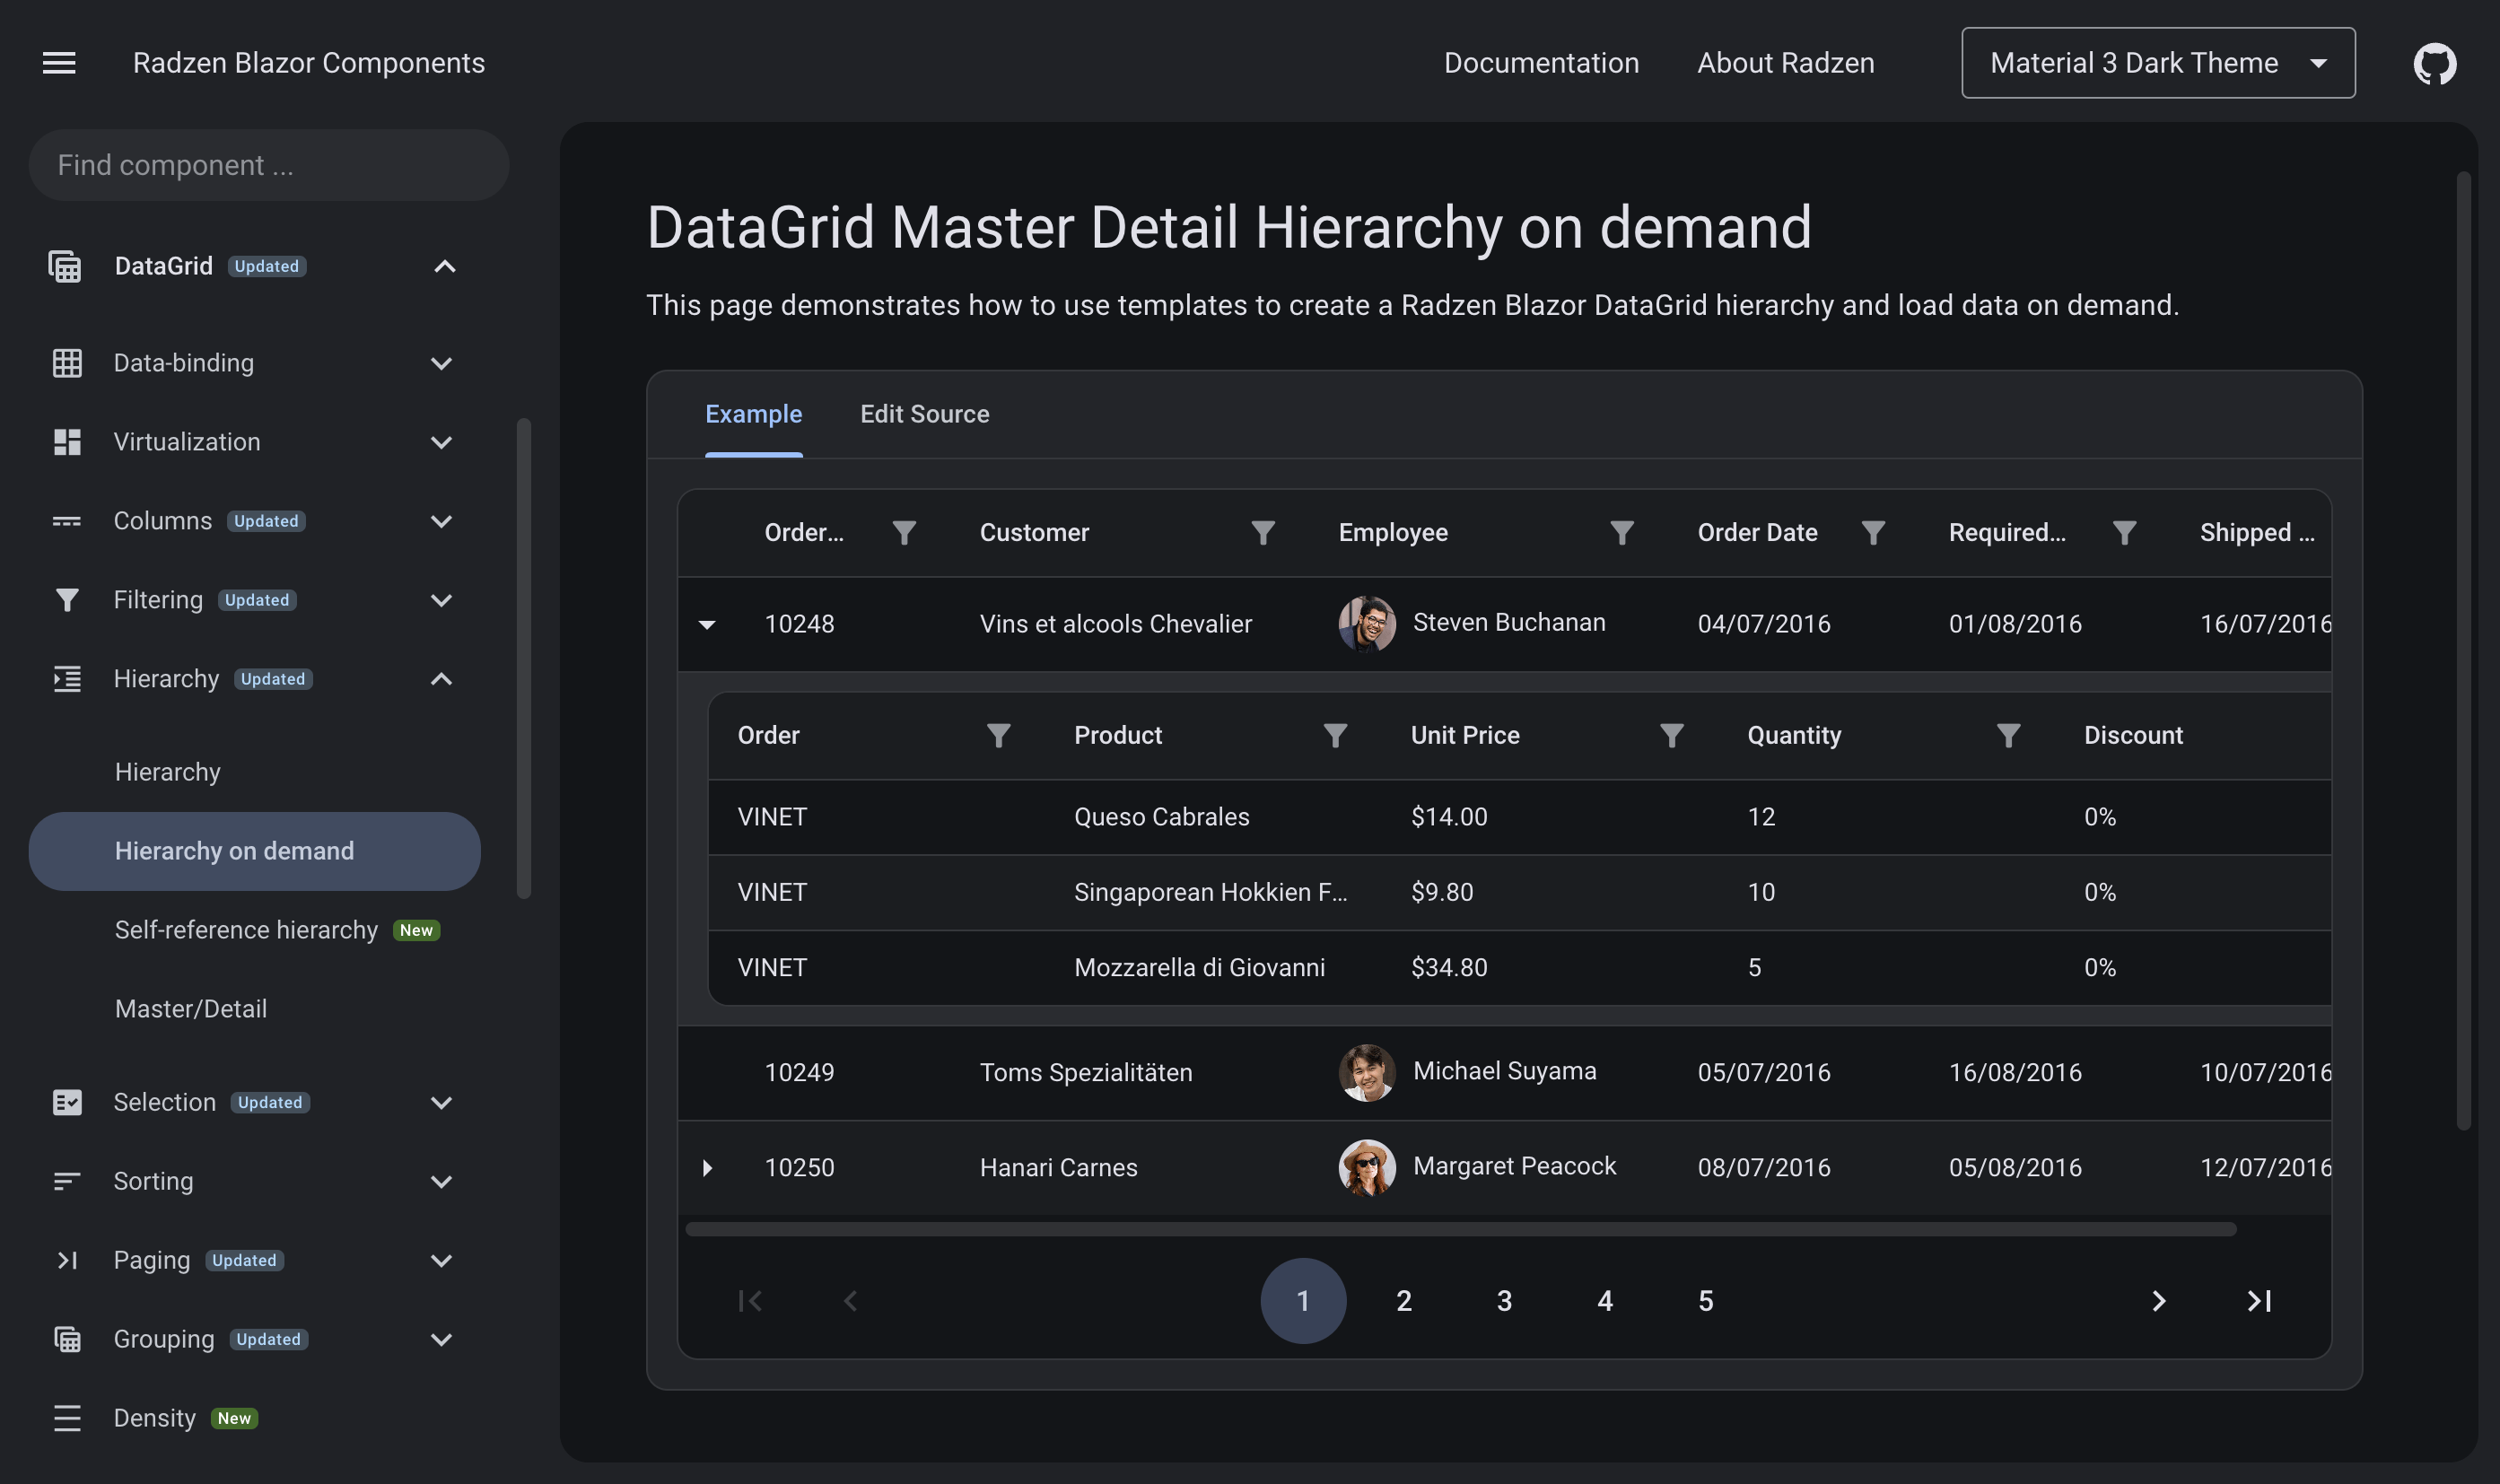This screenshot has width=2500, height=1484.
Task: Open filter for Employee column
Action: click(x=1622, y=533)
